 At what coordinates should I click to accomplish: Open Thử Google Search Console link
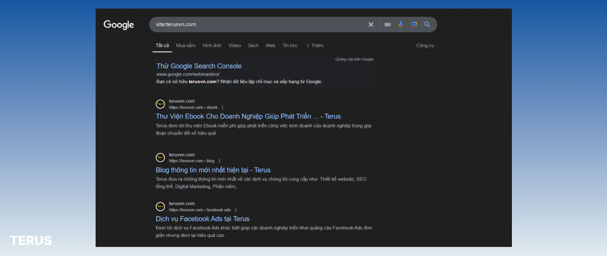tap(199, 66)
